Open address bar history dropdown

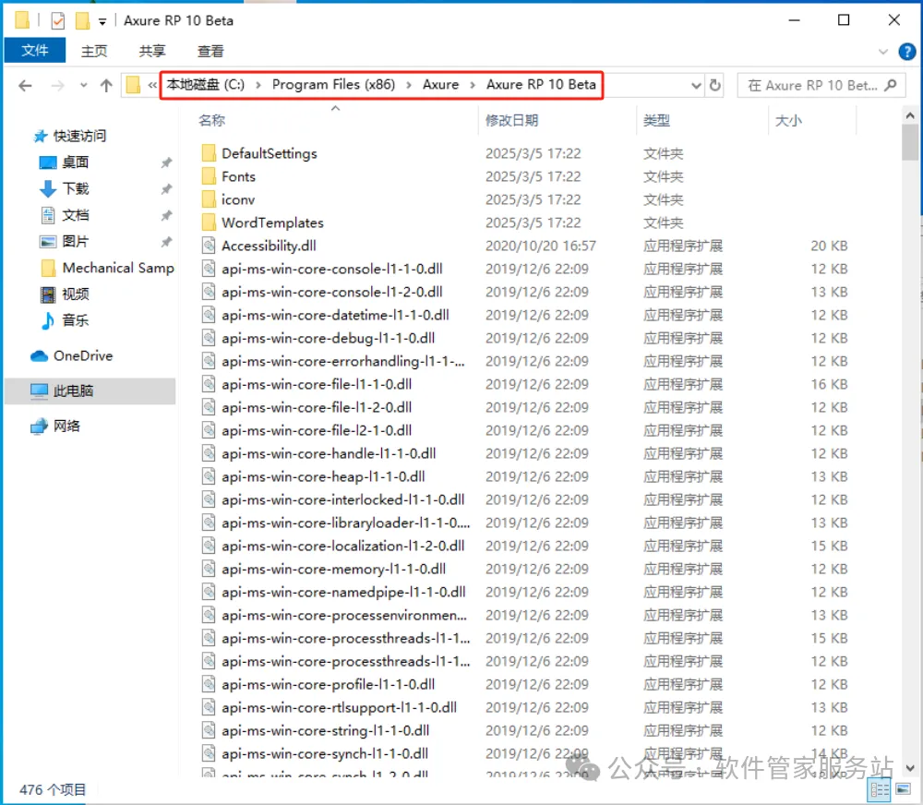pos(696,85)
